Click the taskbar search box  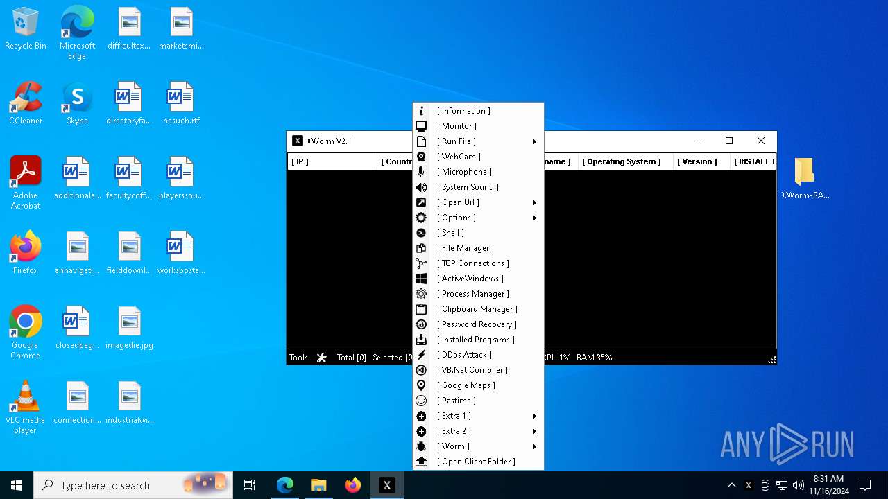click(x=133, y=485)
